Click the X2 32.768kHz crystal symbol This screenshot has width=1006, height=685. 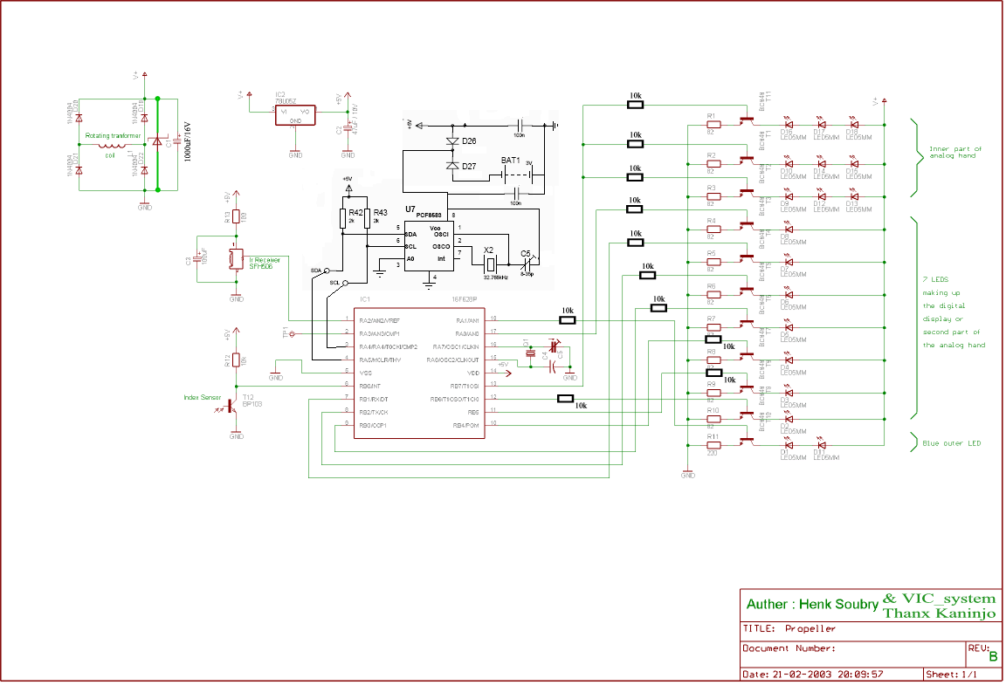(x=490, y=263)
